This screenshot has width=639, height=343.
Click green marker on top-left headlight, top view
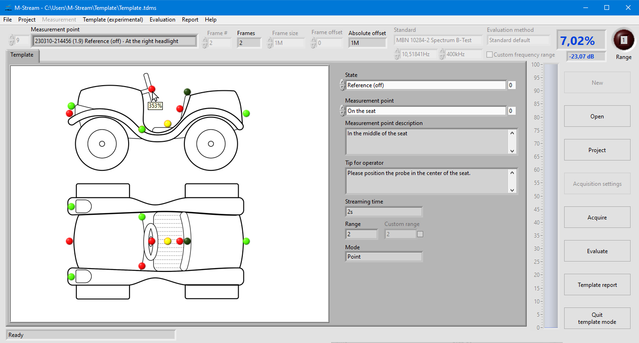click(71, 206)
